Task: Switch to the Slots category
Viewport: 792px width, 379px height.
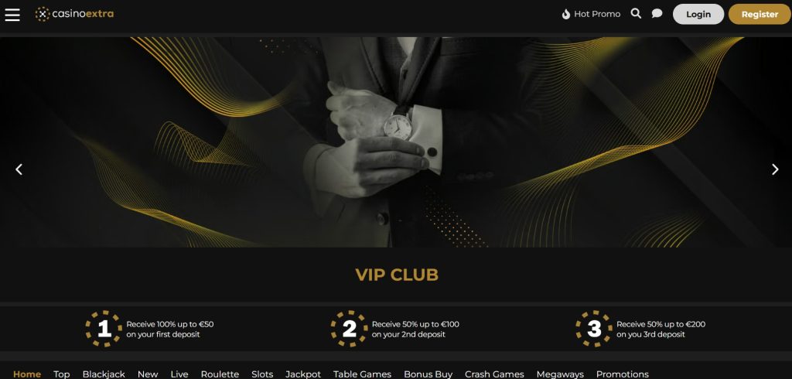Action: point(262,374)
